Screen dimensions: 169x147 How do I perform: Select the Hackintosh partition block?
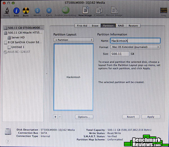tap(74, 77)
